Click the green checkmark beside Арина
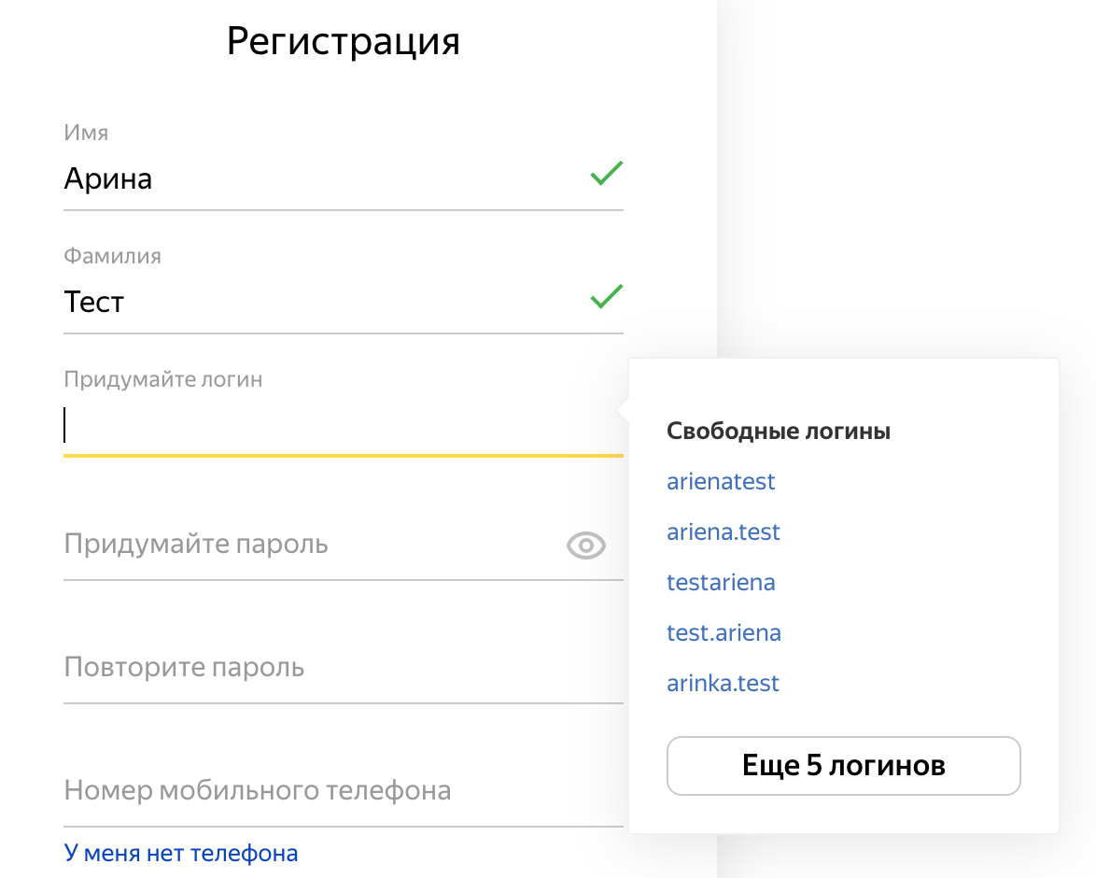 606,174
